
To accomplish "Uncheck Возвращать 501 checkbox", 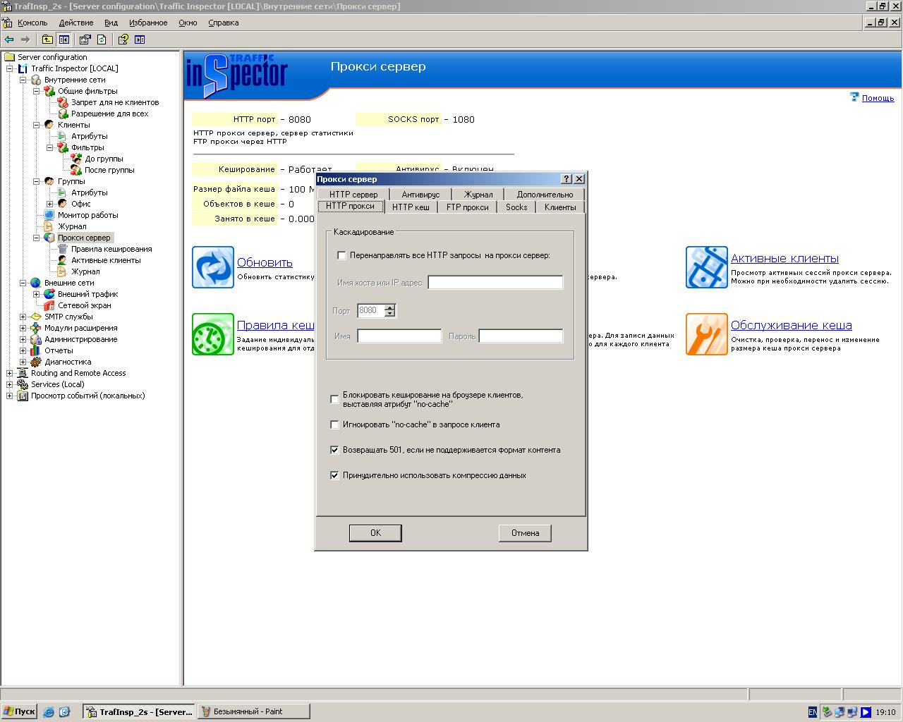I will coord(335,450).
